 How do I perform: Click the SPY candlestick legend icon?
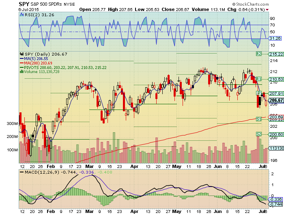(x=22, y=54)
